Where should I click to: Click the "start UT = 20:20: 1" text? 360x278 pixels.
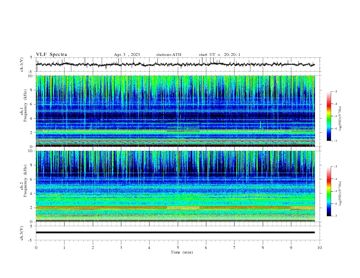click(x=220, y=55)
